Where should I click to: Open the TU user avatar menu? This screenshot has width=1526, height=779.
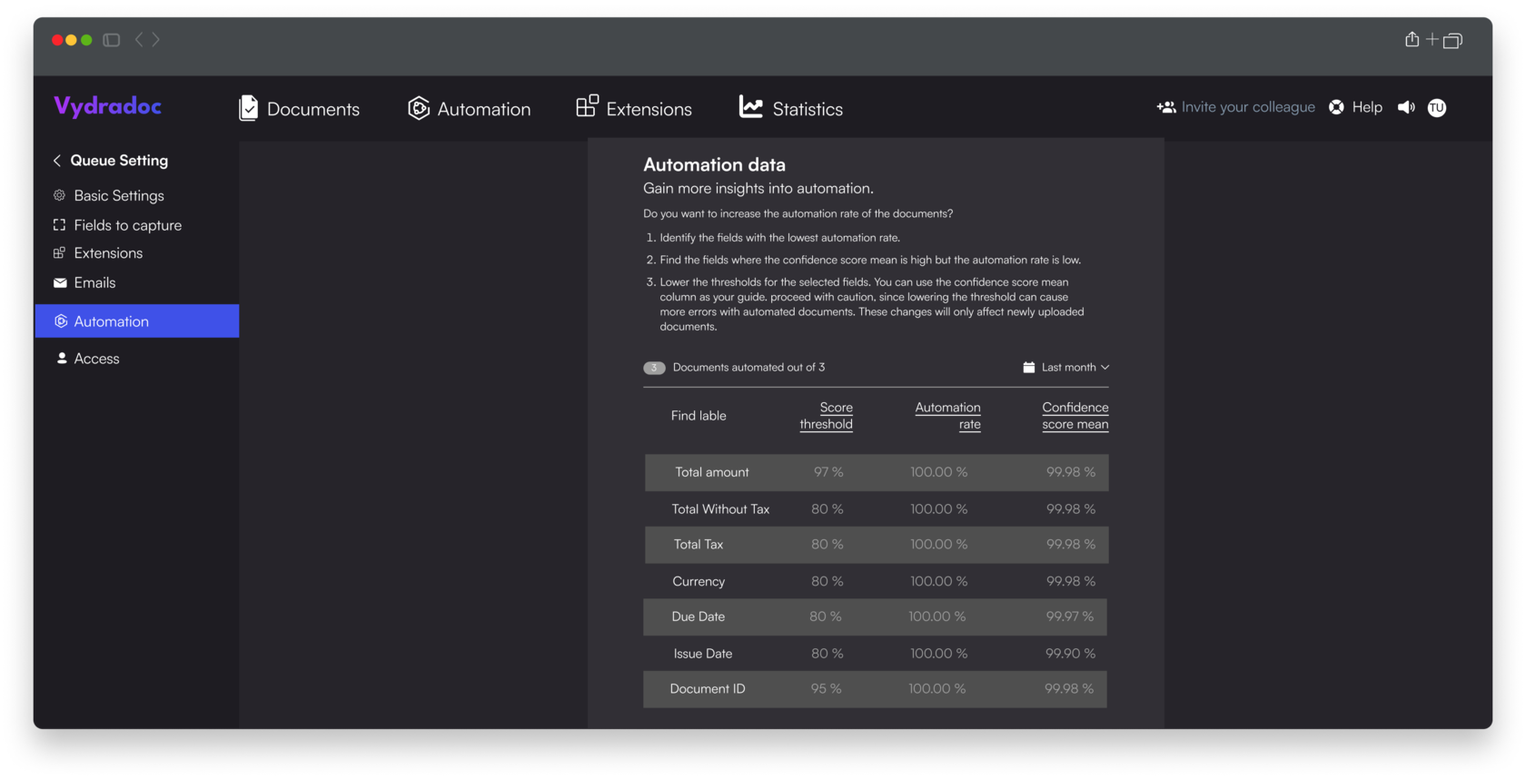1436,108
